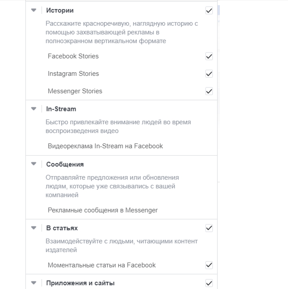The height and width of the screenshot is (289, 288).
Task: Click the Instagram Stories label
Action: click(73, 74)
